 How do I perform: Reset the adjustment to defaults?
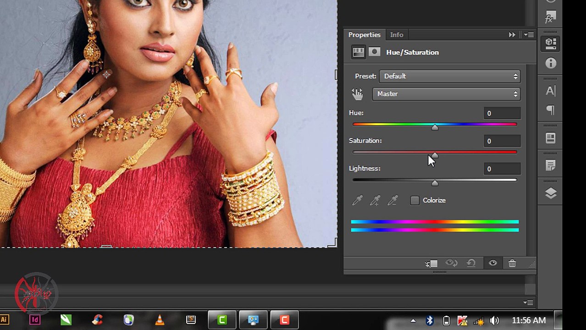(x=471, y=263)
